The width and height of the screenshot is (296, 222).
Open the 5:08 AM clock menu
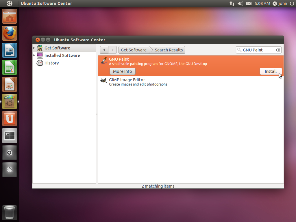click(262, 3)
